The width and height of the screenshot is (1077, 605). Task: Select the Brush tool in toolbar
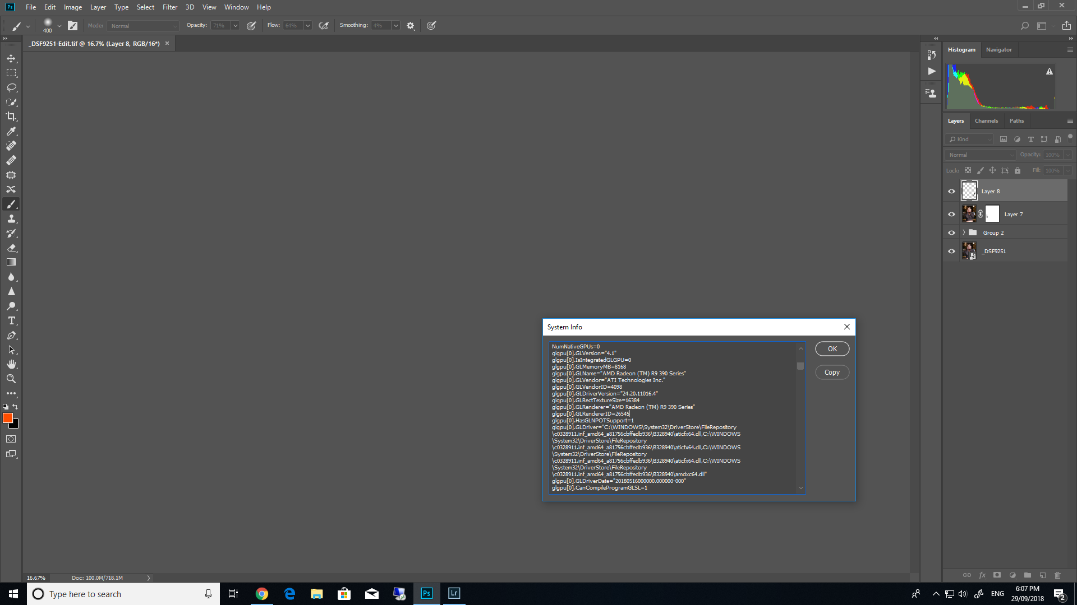pyautogui.click(x=11, y=204)
